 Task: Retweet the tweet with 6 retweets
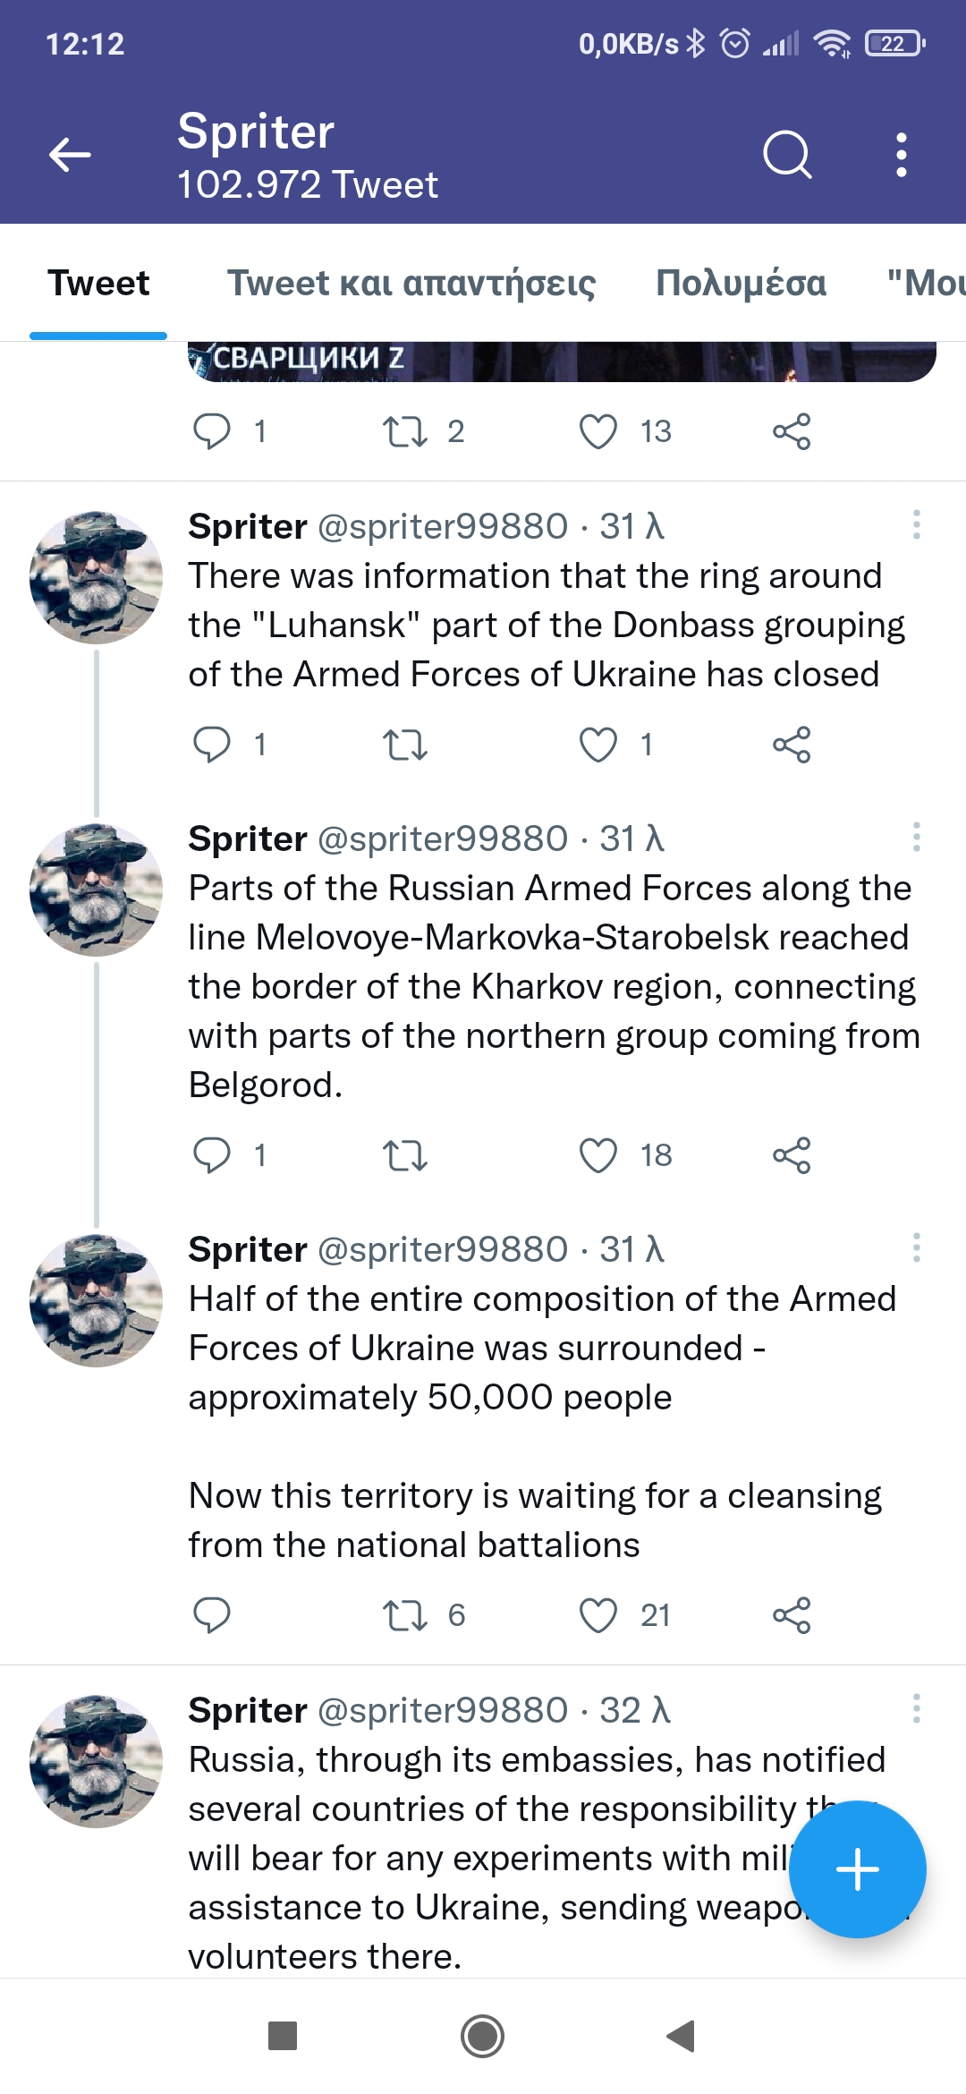pyautogui.click(x=405, y=1615)
